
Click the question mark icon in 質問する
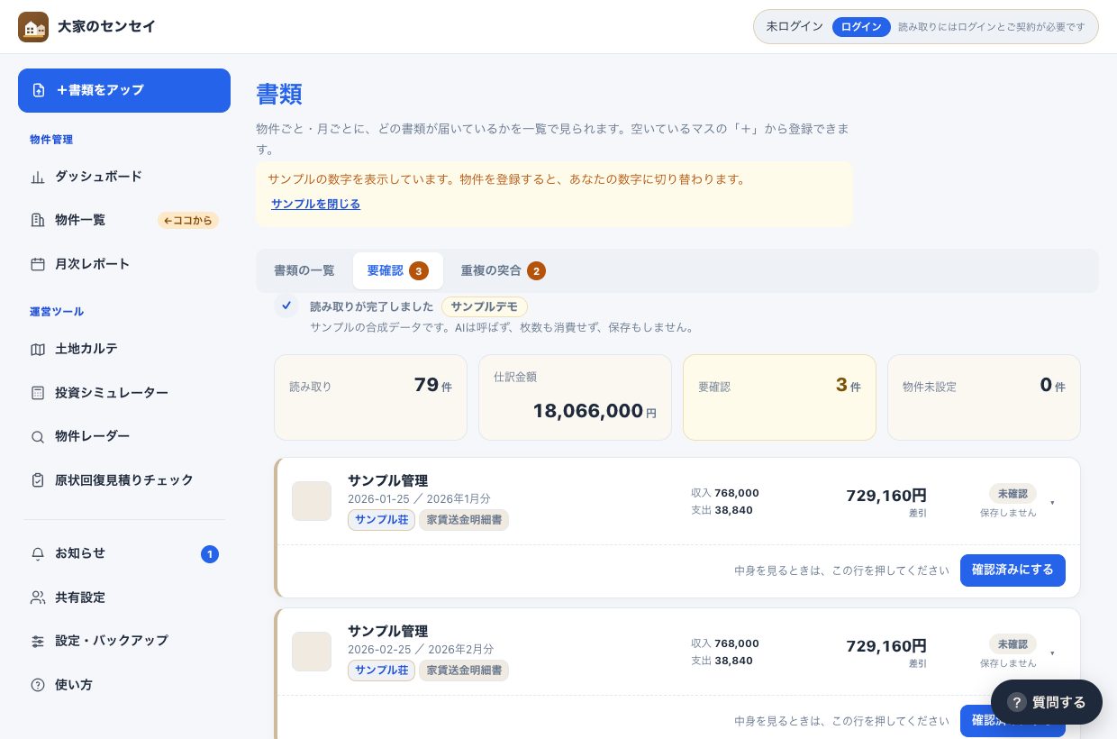1017,702
